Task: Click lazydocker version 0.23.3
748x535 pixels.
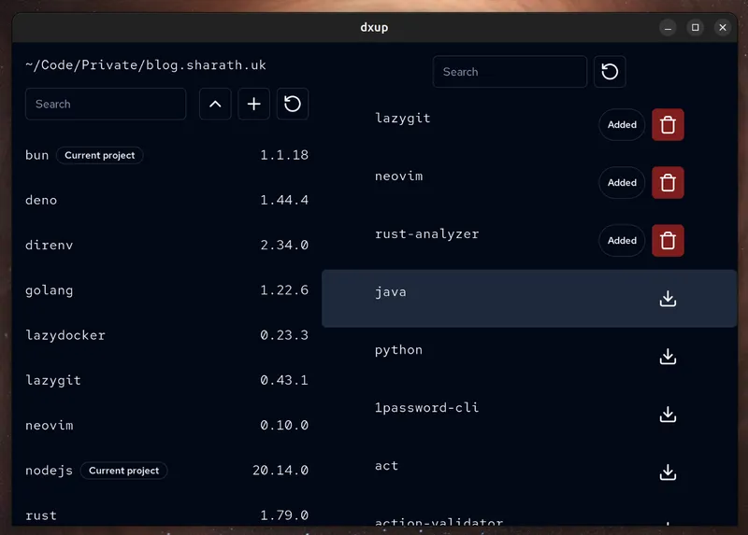Action: pyautogui.click(x=284, y=335)
